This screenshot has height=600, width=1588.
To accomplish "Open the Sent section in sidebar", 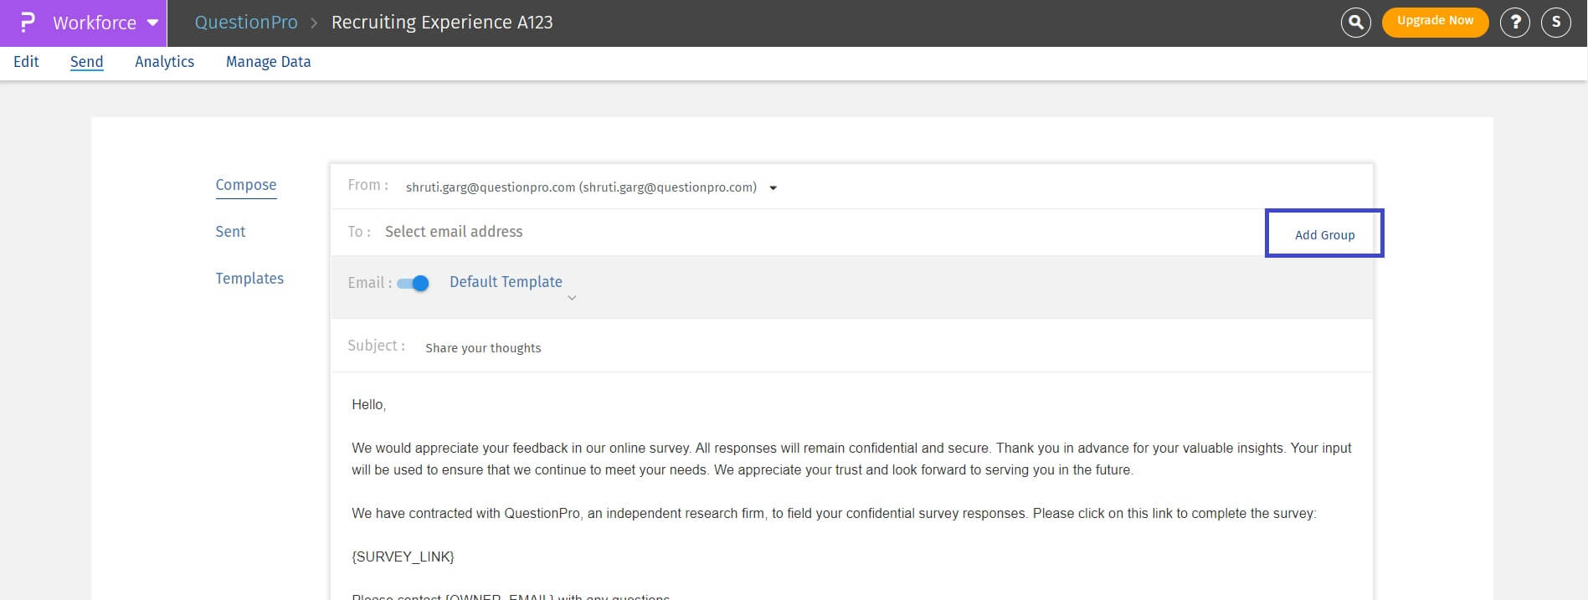I will click(x=230, y=232).
